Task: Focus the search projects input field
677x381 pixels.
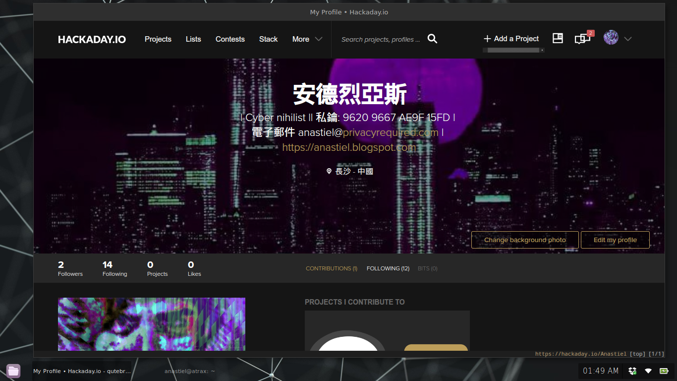Action: tap(381, 39)
